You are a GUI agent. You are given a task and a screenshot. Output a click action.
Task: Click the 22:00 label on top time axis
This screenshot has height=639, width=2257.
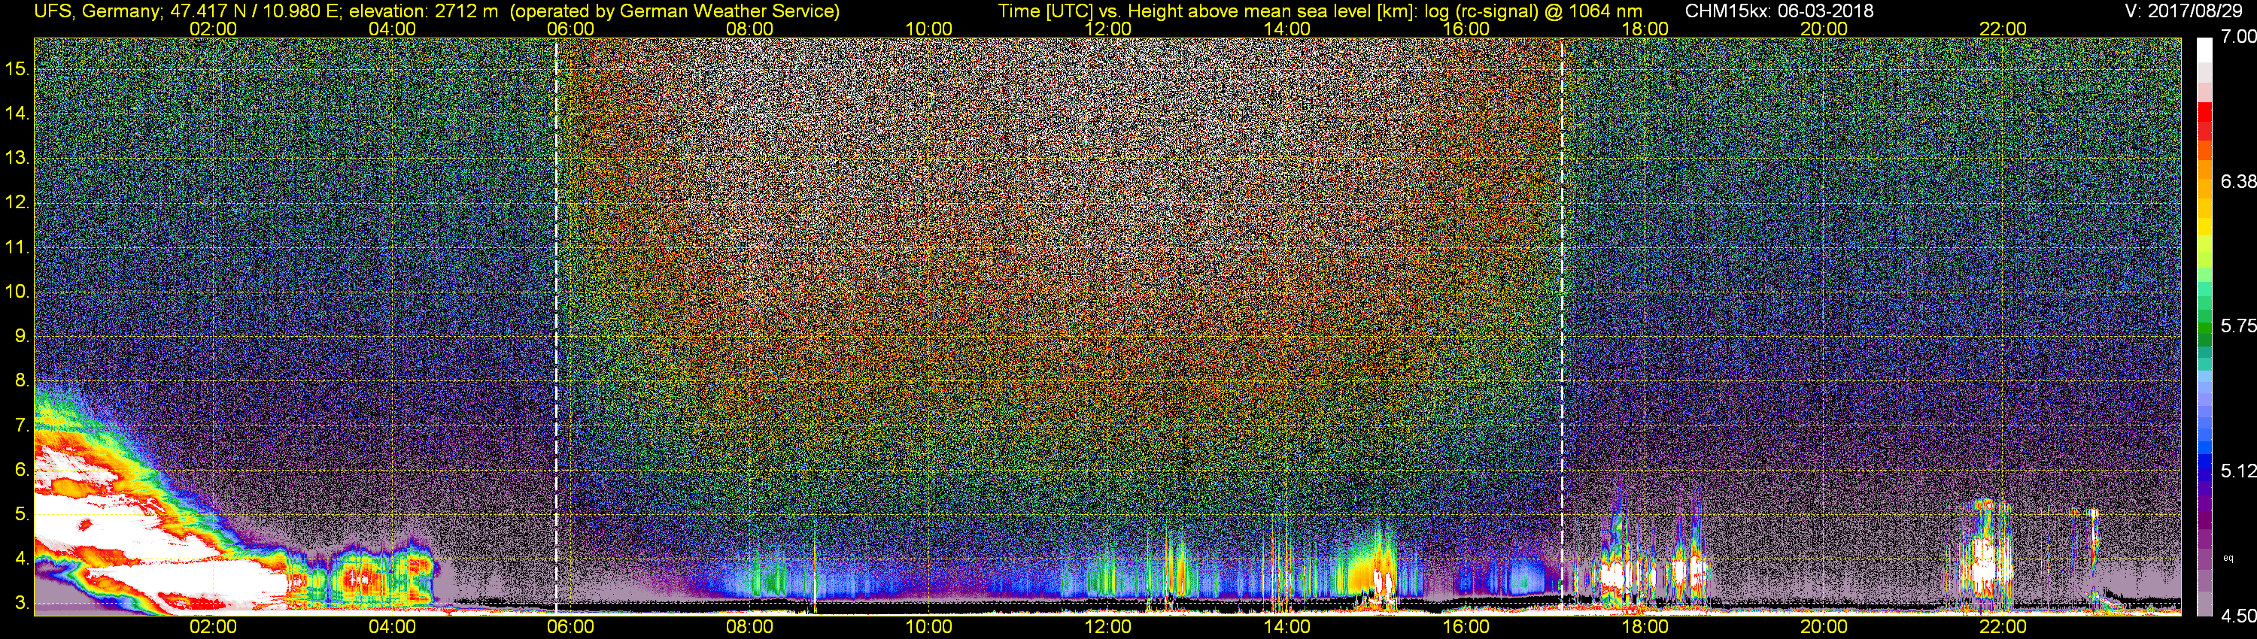click(x=2003, y=29)
